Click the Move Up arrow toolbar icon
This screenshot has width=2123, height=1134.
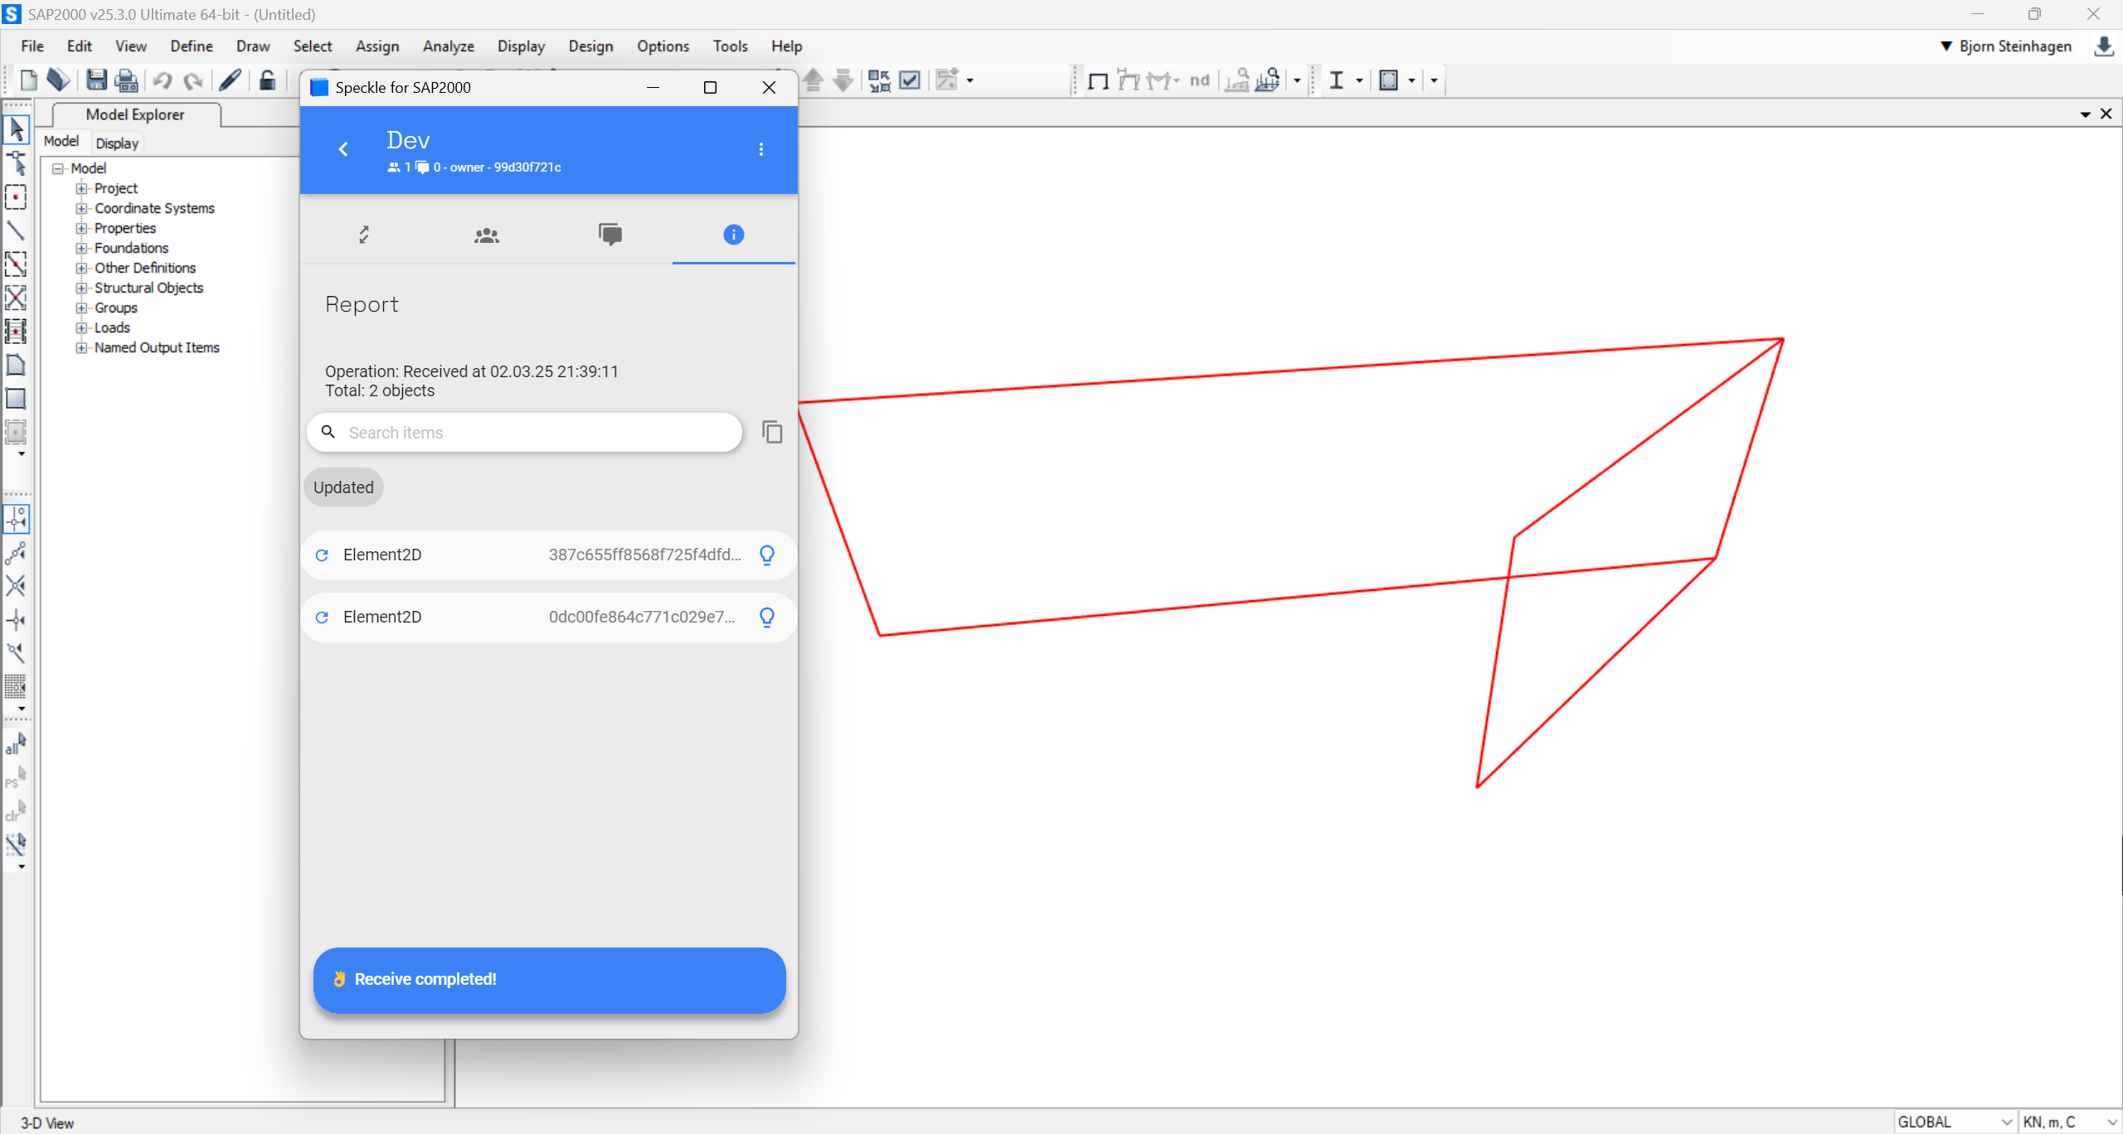(x=814, y=80)
